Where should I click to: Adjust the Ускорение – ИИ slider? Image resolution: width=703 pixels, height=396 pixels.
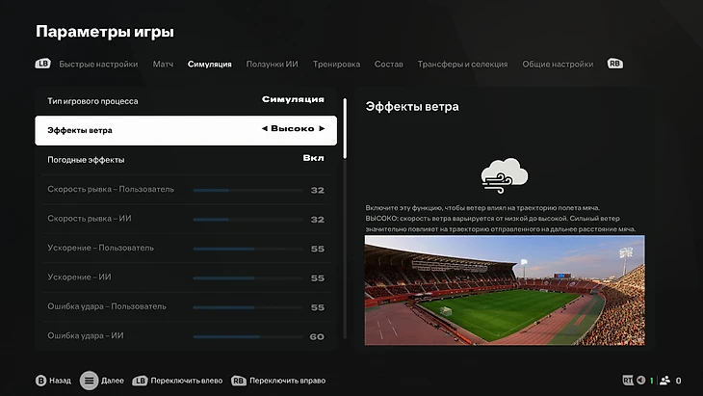point(247,278)
